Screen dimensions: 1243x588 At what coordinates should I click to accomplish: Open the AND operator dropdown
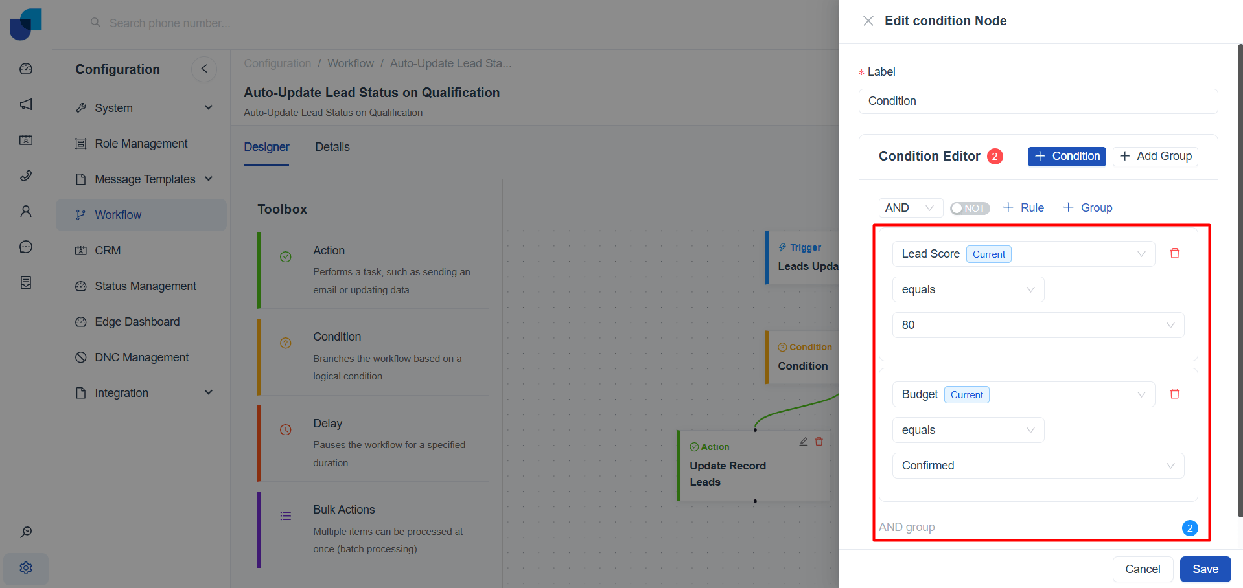910,208
